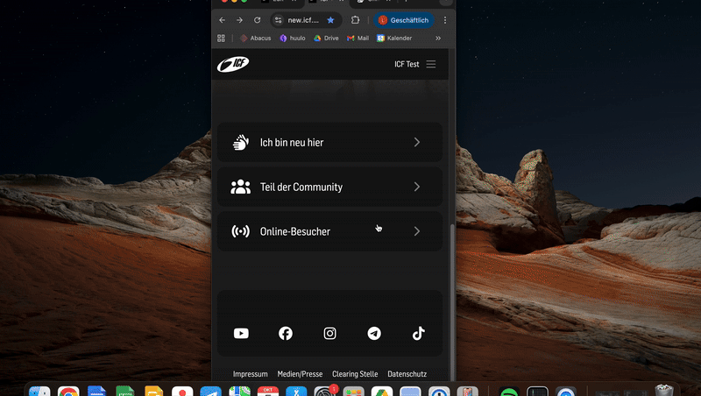Screen dimensions: 701x396
Task: Toggle the bookmark star in address bar
Action: (330, 20)
